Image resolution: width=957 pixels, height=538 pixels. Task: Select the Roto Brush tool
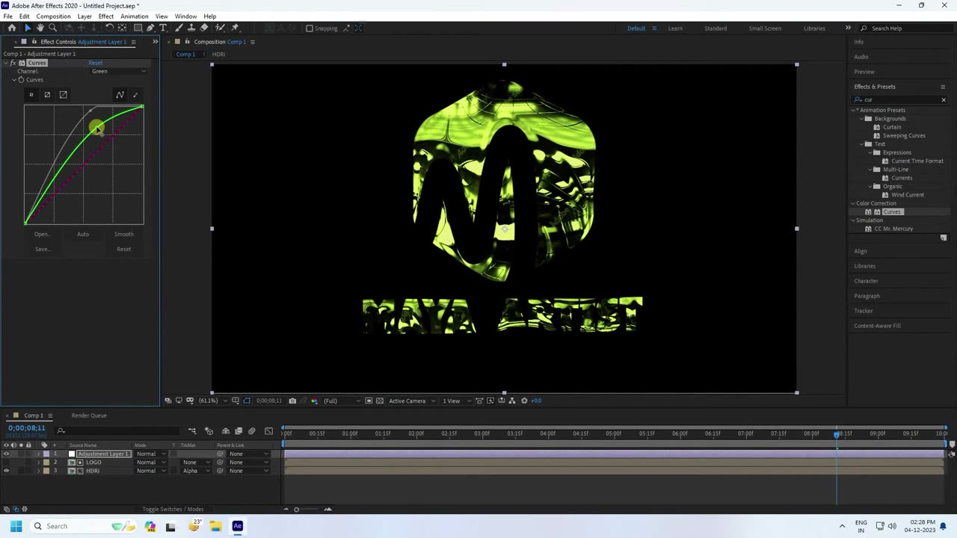coord(221,28)
